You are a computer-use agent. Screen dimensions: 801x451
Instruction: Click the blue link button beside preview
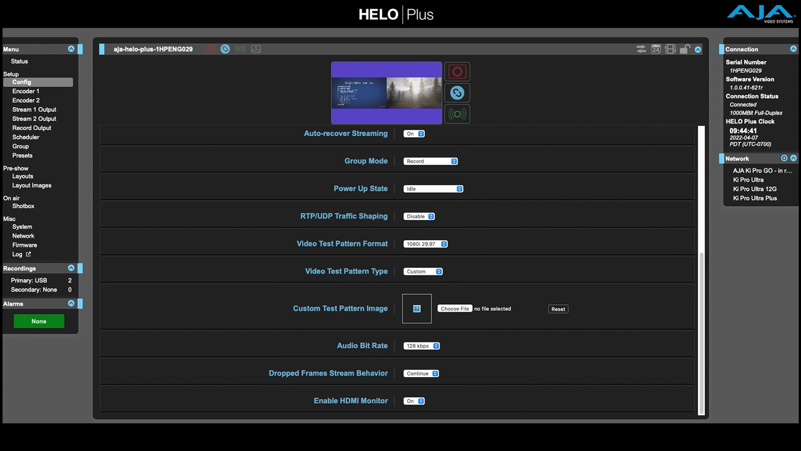(x=457, y=93)
